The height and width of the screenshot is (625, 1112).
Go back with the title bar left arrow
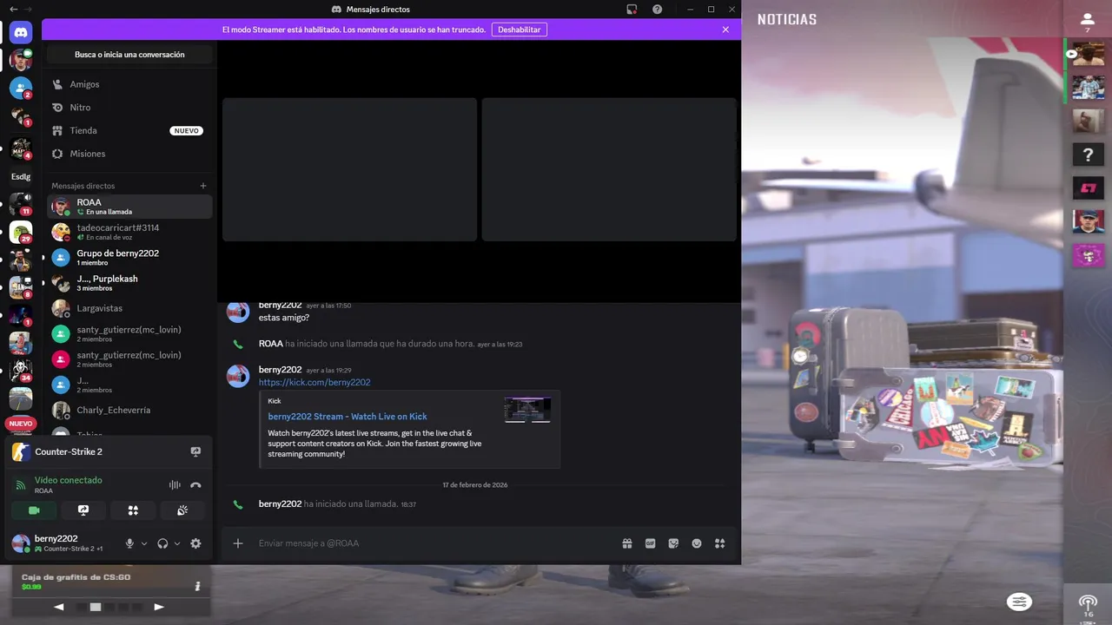[x=13, y=9]
